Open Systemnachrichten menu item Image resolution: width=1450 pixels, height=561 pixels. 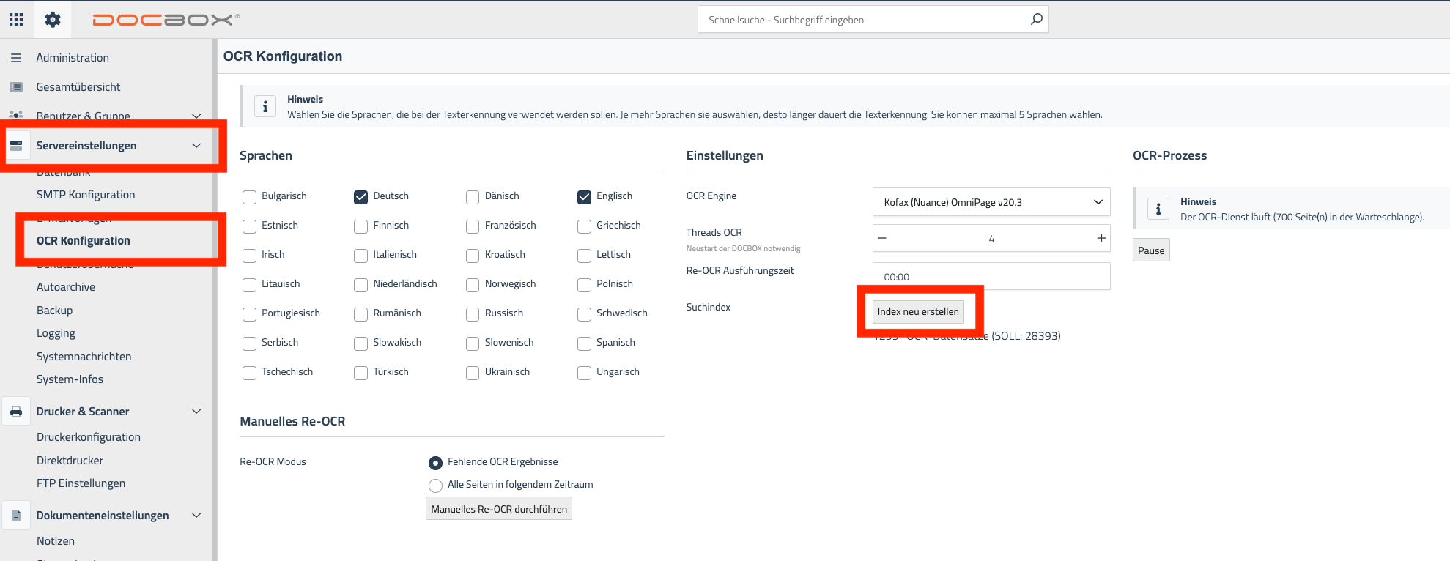[84, 357]
